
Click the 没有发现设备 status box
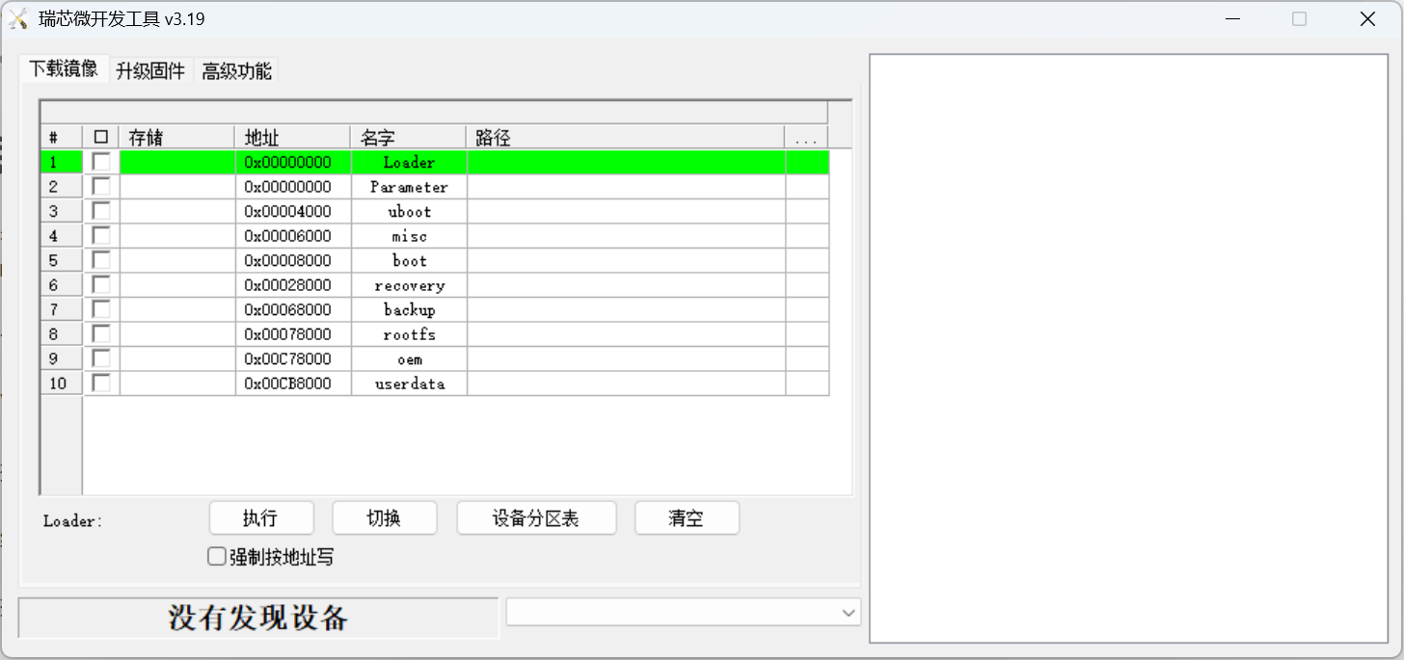pyautogui.click(x=258, y=618)
